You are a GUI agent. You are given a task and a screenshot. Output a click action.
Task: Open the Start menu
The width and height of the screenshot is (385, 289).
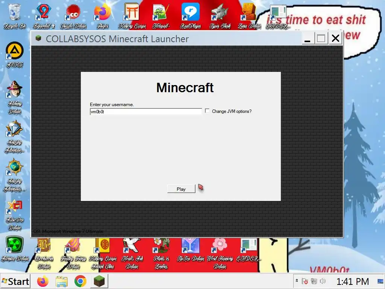click(x=15, y=281)
